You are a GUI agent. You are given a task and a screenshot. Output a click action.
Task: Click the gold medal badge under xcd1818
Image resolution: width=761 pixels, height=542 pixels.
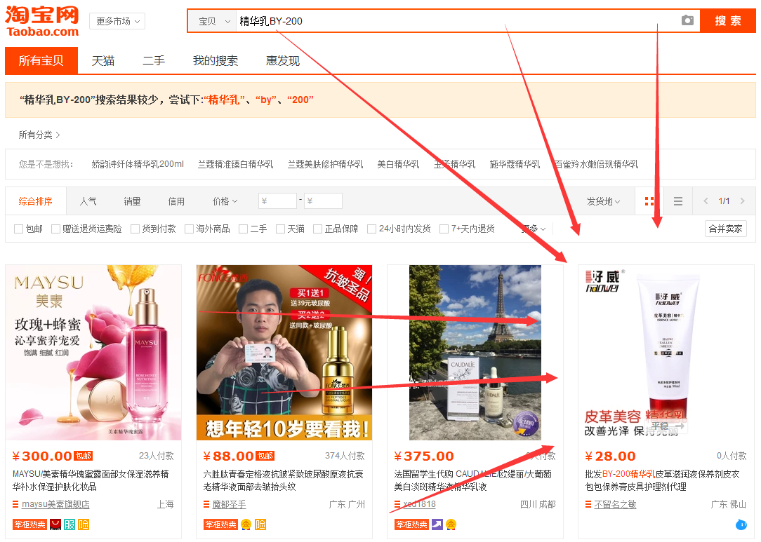coord(451,524)
